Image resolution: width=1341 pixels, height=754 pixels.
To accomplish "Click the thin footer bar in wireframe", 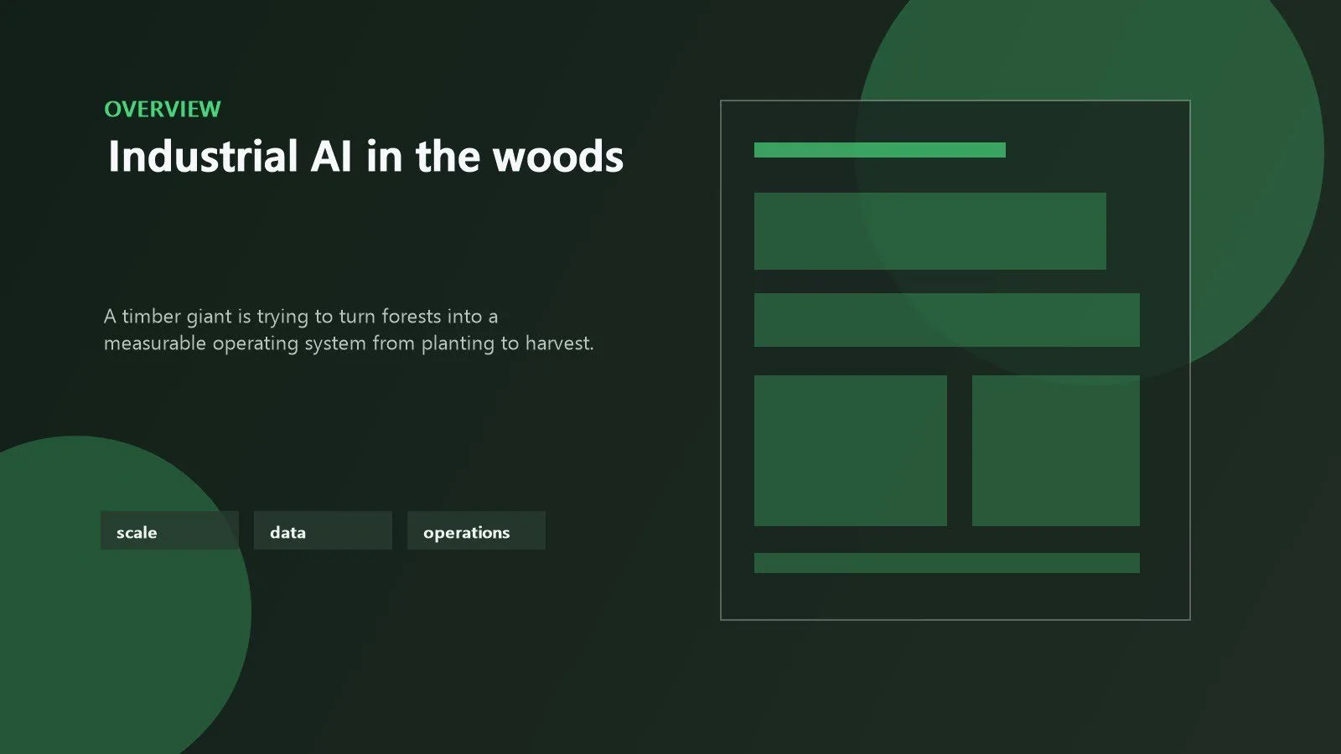I will point(947,563).
